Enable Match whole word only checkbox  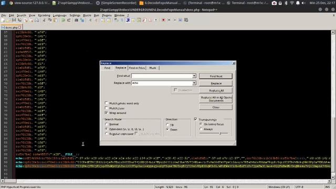click(106, 103)
